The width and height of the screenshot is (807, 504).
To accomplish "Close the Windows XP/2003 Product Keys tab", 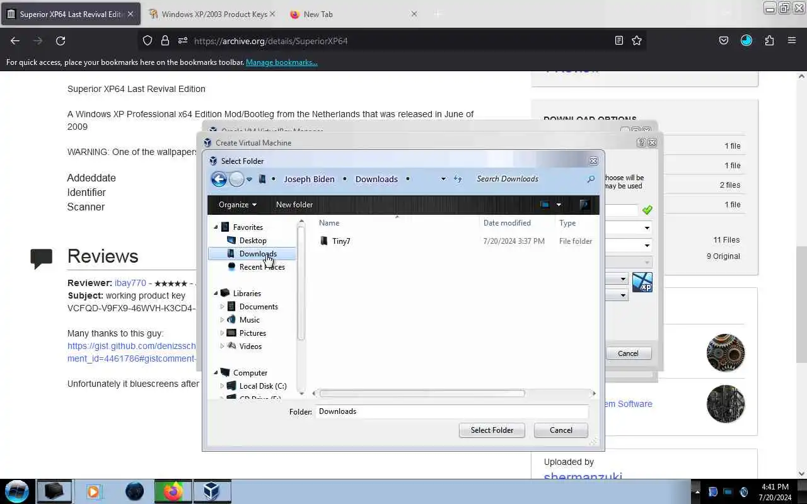I will 272,14.
